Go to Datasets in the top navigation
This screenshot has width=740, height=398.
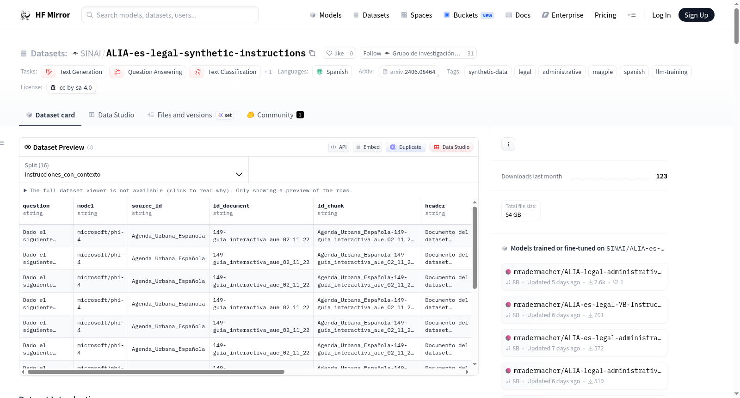(371, 15)
